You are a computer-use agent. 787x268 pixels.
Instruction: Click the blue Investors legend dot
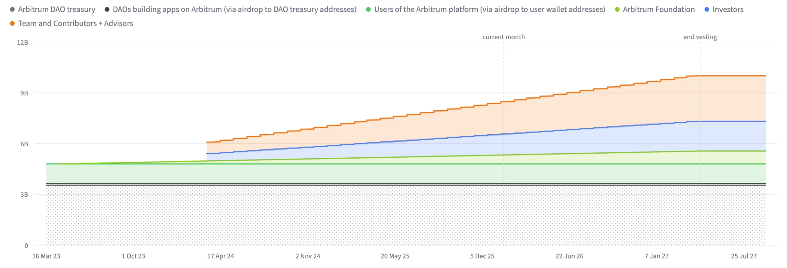(706, 10)
